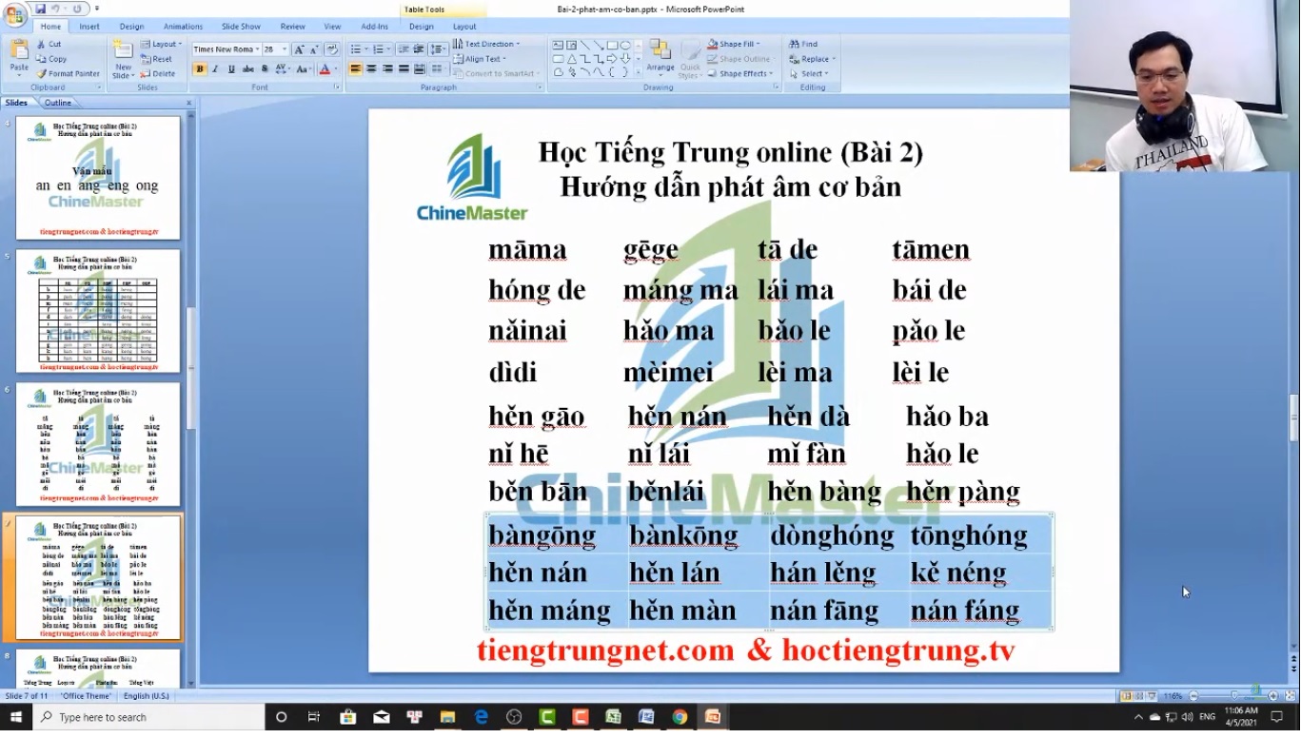Viewport: 1301px width, 738px height.
Task: Pick the Text Box shape
Action: [x=558, y=45]
